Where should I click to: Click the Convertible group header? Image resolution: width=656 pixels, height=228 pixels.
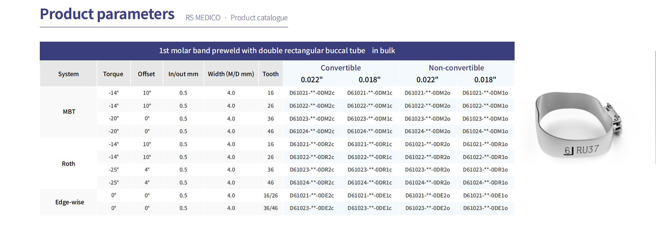[x=341, y=68]
